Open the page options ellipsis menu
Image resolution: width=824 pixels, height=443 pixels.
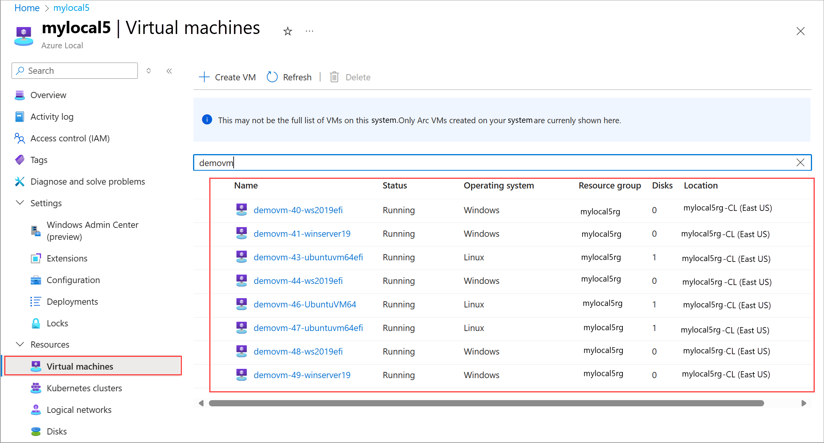point(309,31)
